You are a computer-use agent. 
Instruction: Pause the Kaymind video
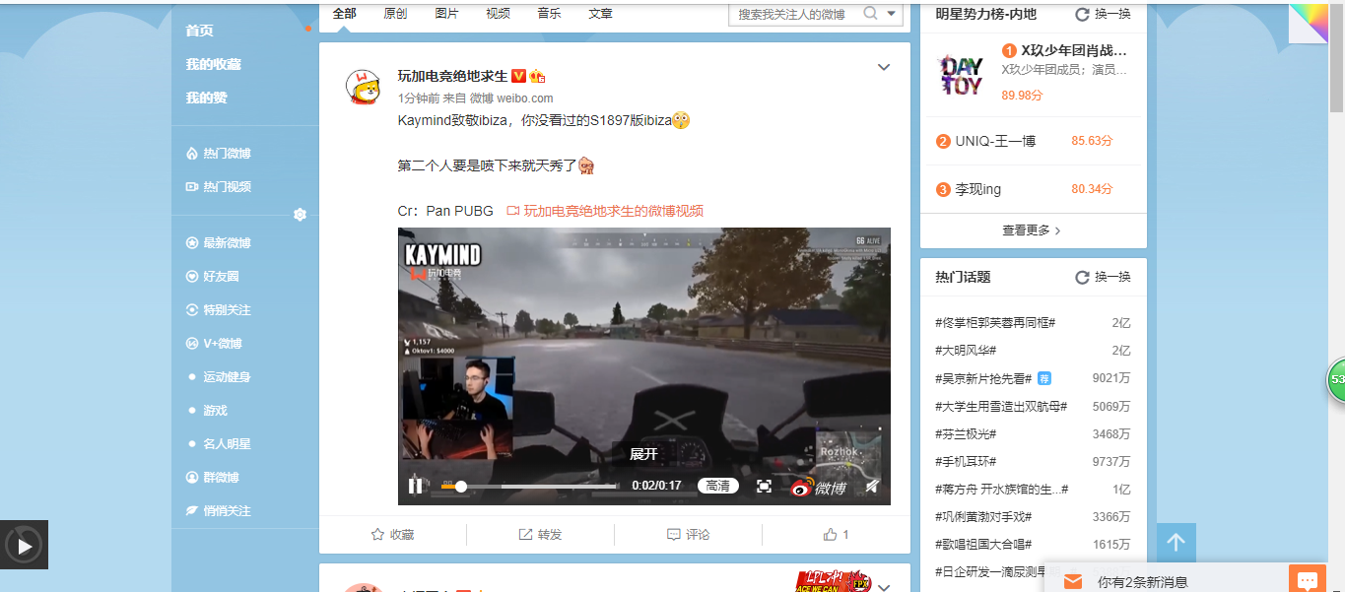pyautogui.click(x=415, y=486)
